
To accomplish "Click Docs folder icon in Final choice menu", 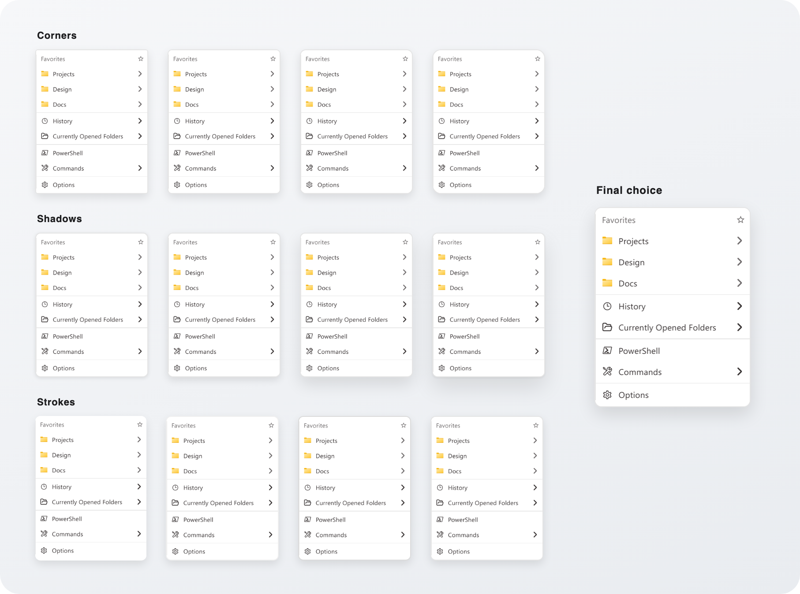I will (607, 283).
